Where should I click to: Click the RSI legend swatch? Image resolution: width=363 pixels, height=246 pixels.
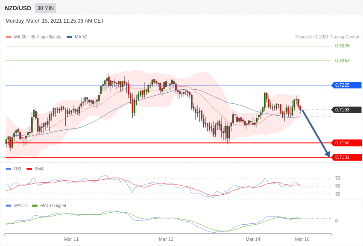(x=9, y=169)
